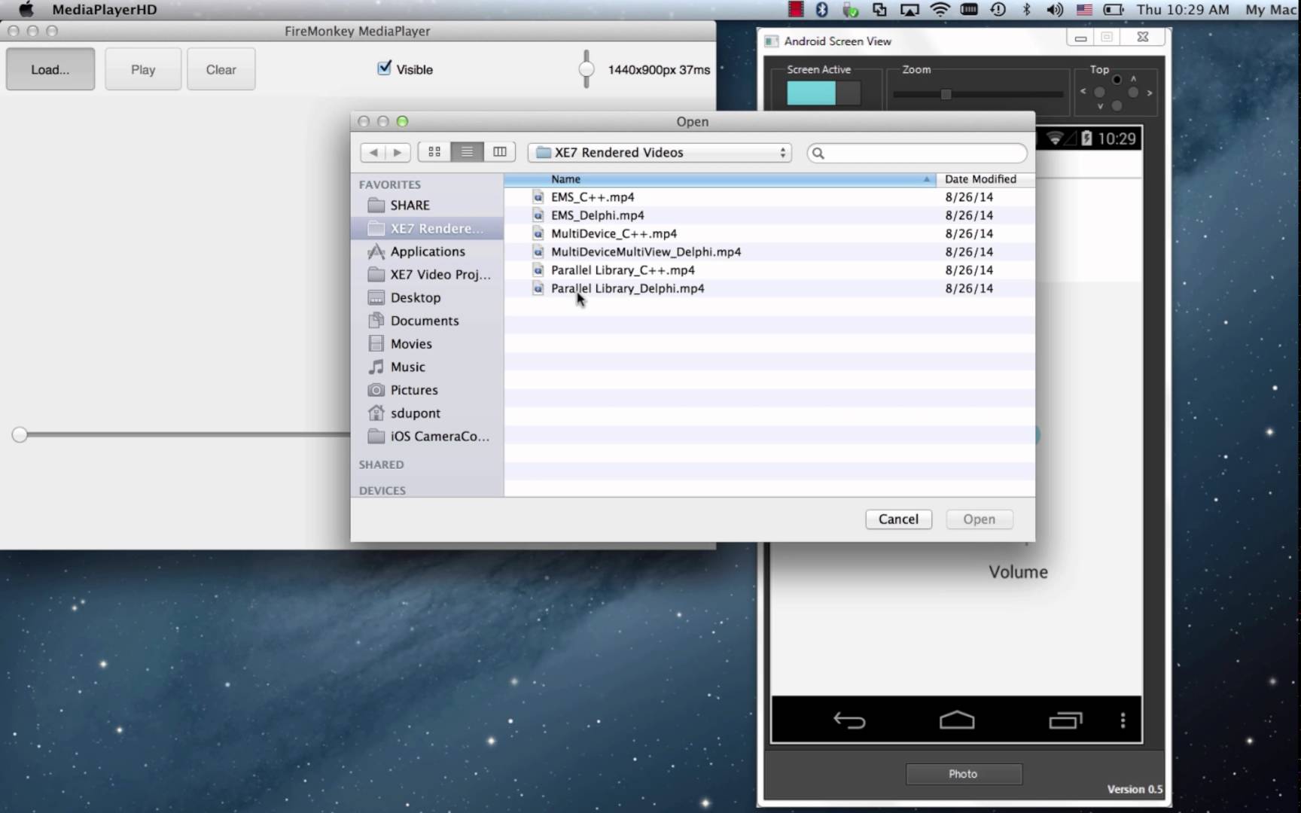
Task: Click the playback position slider thumb
Action: 20,434
